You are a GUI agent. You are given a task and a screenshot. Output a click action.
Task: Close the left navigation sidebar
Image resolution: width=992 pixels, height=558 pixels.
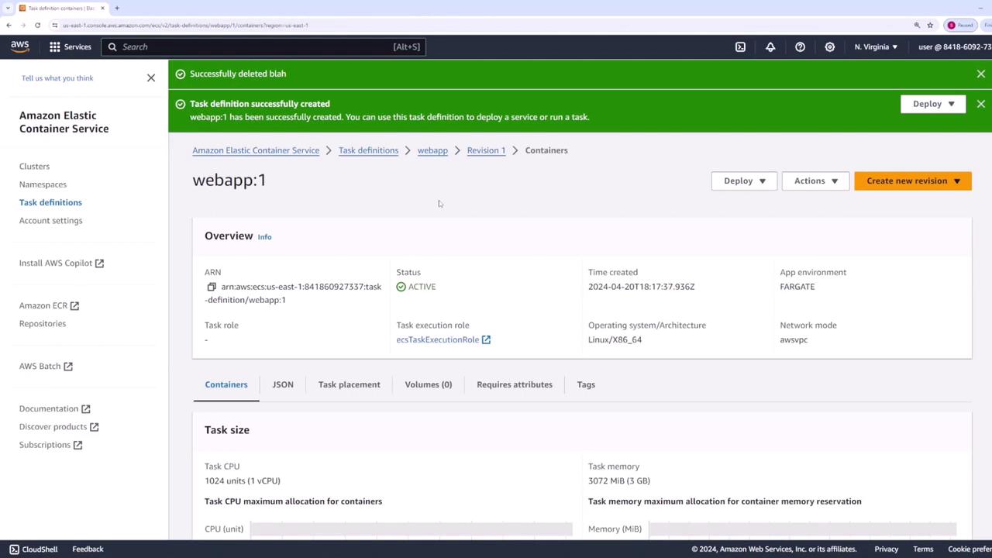[151, 77]
